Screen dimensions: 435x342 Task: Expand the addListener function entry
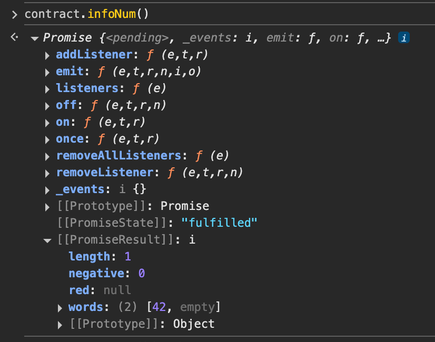coord(47,55)
